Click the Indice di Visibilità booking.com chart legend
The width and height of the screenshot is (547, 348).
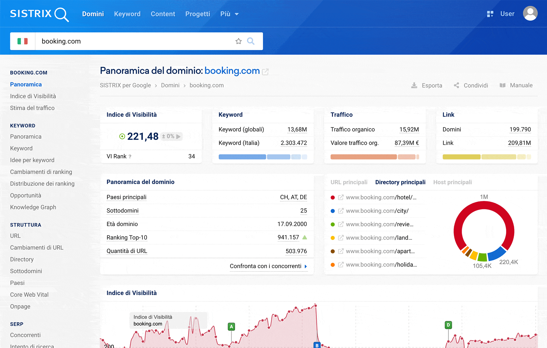[169, 320]
